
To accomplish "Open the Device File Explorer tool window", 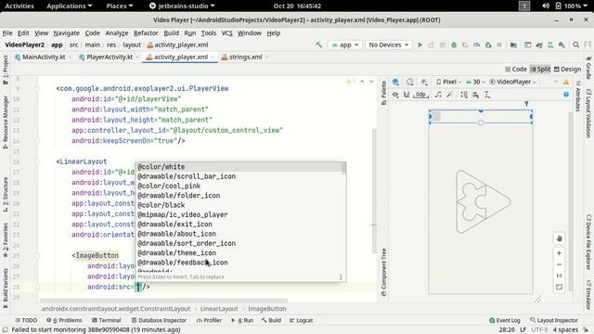I will (x=588, y=242).
